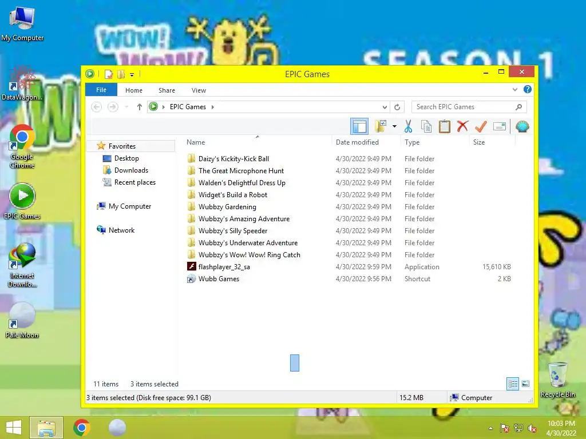Click the Cut scissors icon
Image resolution: width=586 pixels, height=439 pixels.
coord(408,126)
